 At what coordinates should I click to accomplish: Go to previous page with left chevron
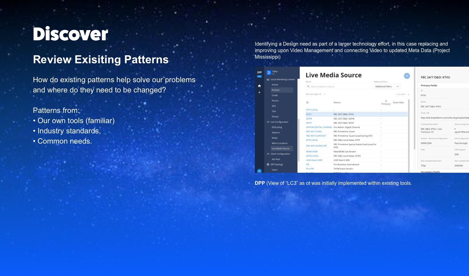pos(406,94)
